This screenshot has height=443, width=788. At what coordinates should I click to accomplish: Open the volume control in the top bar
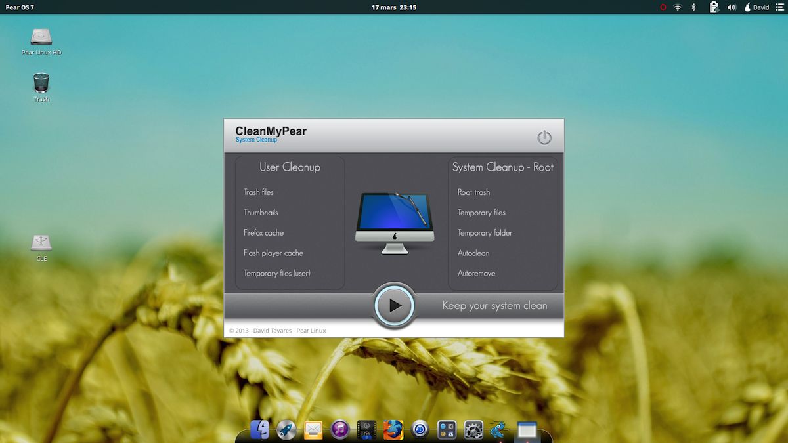point(731,7)
